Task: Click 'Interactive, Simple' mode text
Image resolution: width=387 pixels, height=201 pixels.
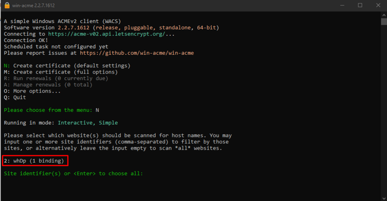Action: tap(88, 123)
